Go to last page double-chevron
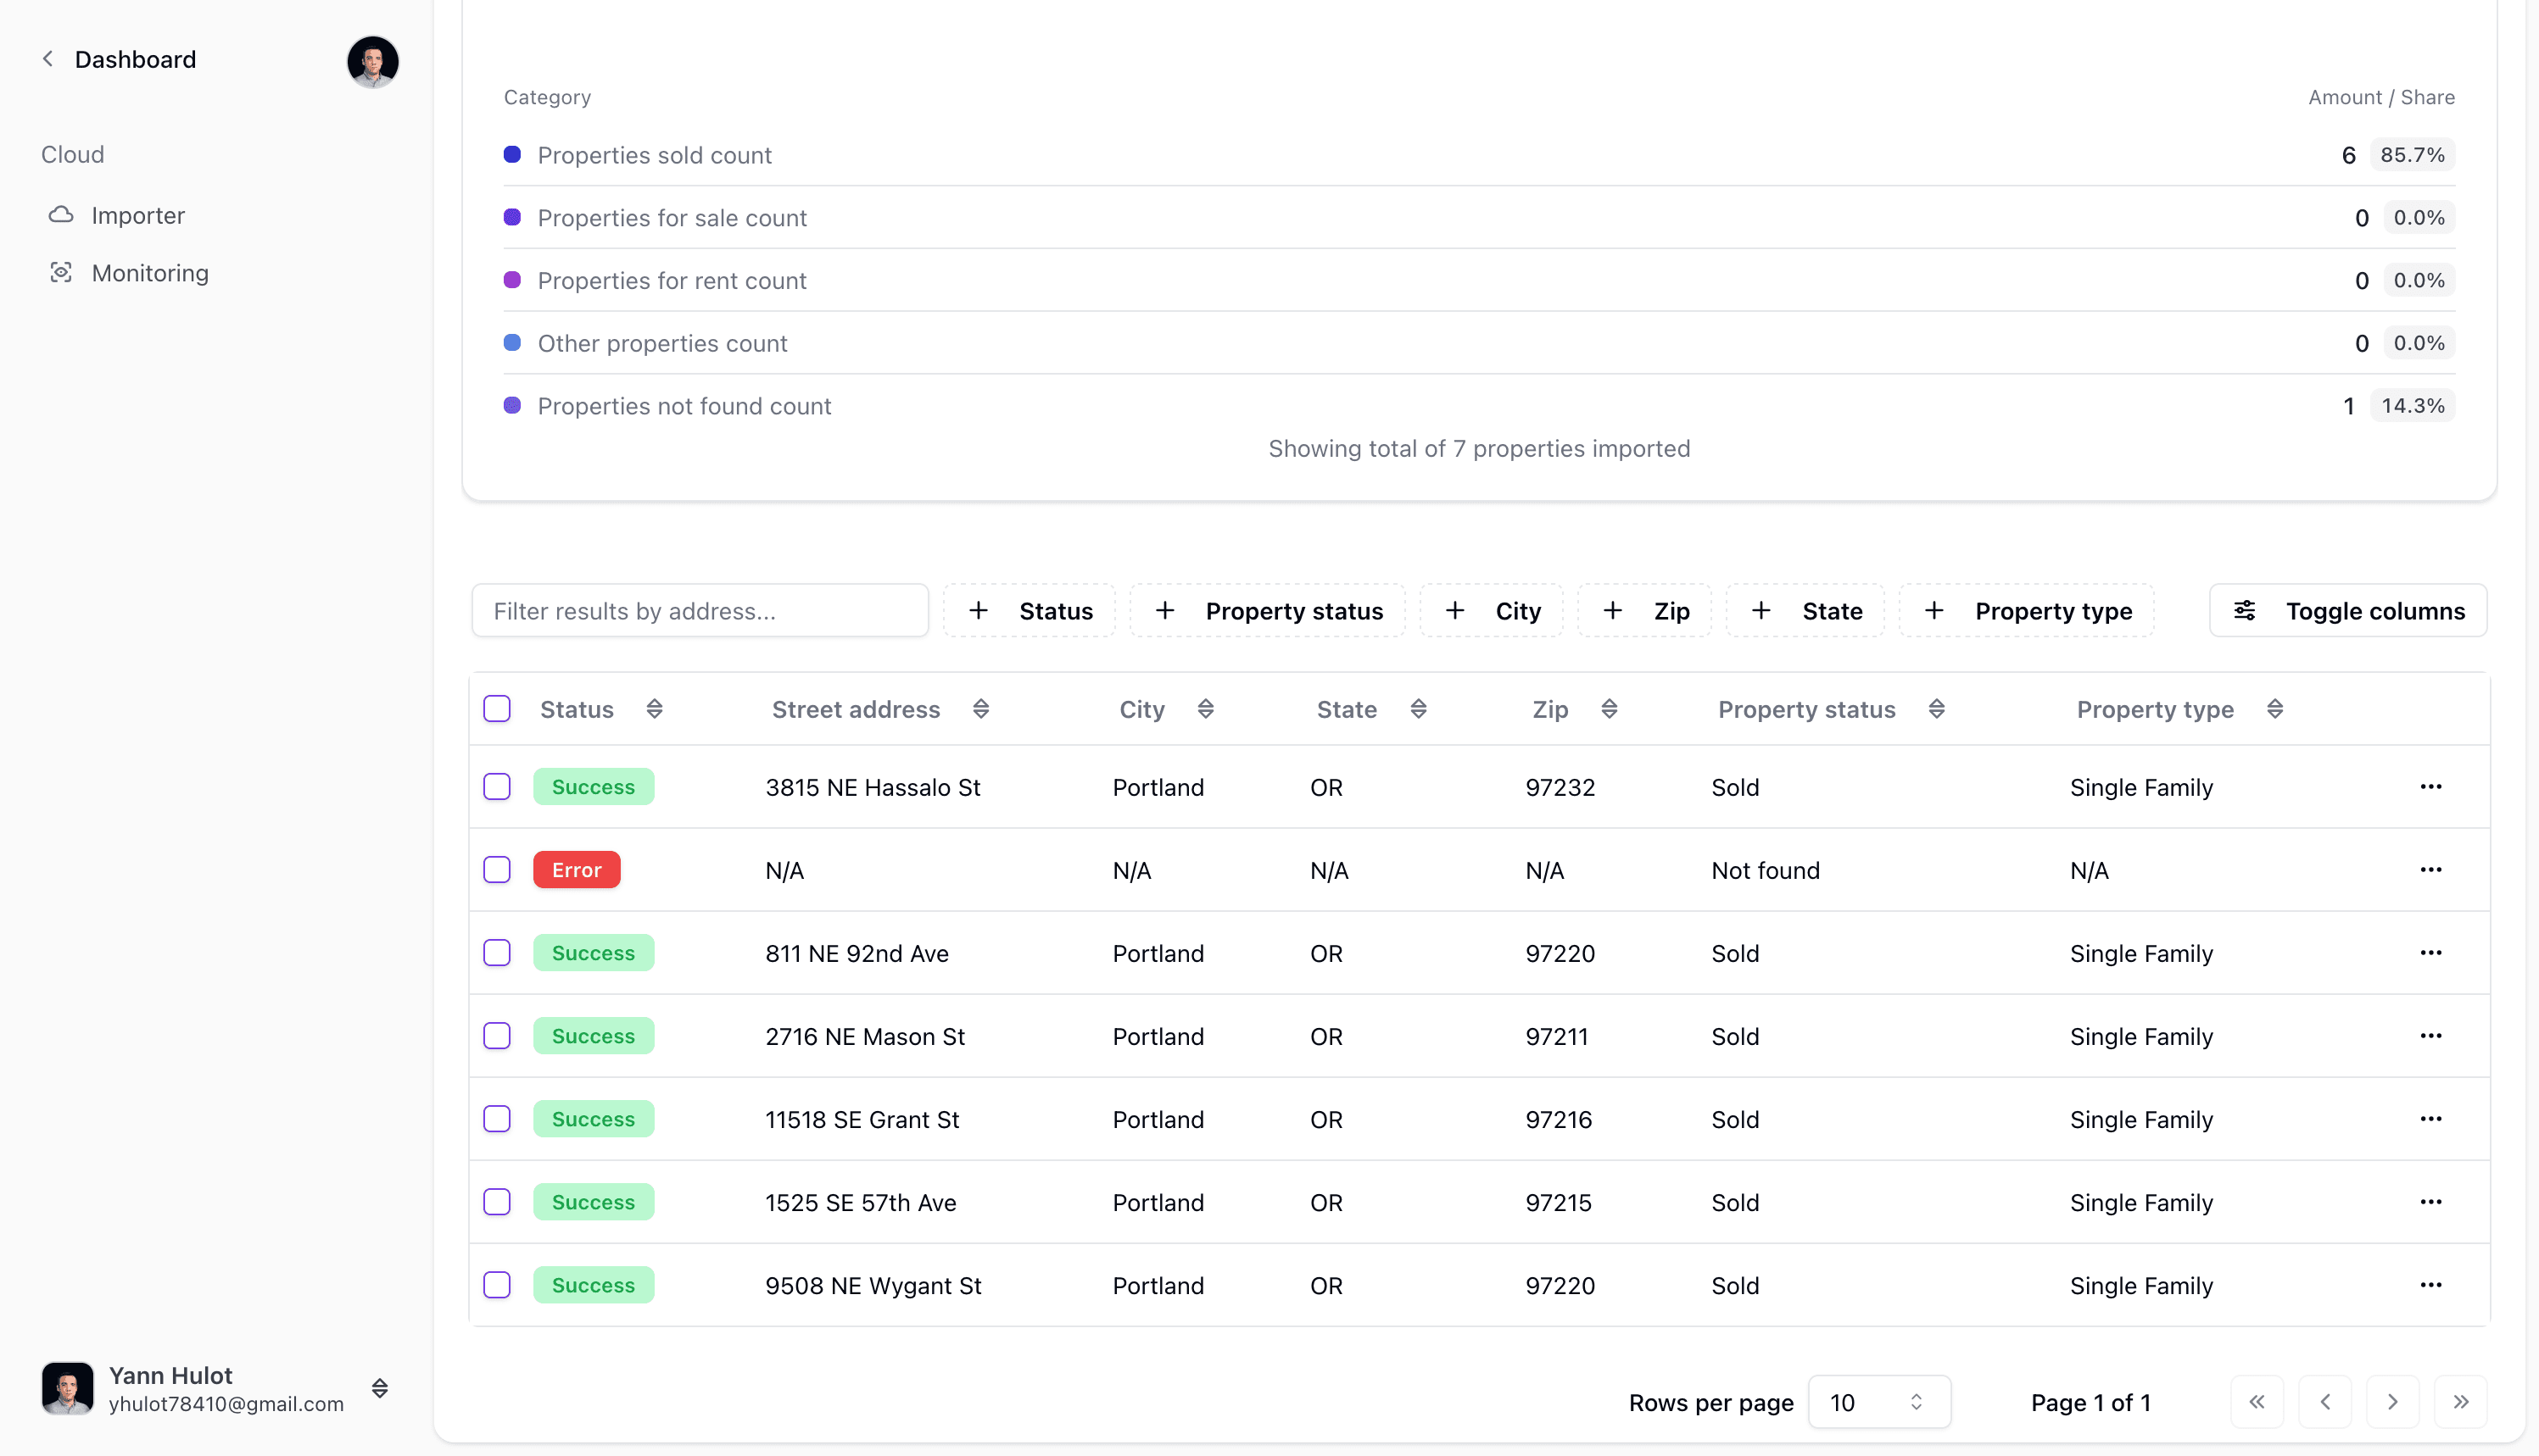Screen dimensions: 2539x1456 (x=2461, y=1402)
